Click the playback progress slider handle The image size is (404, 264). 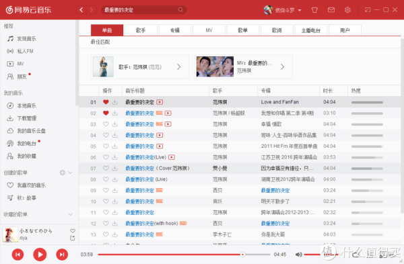point(242,255)
